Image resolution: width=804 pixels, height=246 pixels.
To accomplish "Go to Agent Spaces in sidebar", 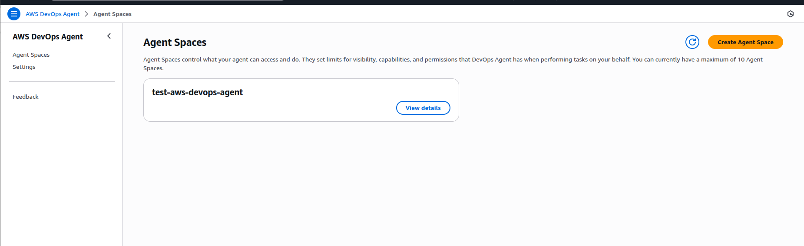I will pyautogui.click(x=31, y=55).
